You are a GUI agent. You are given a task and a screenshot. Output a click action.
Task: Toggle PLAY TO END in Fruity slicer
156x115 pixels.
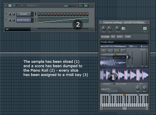[x=114, y=84]
